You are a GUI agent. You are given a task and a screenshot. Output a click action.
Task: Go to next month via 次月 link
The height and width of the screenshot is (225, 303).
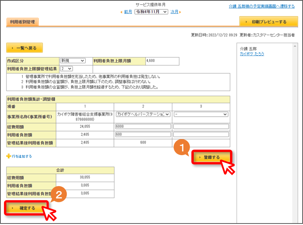[x=174, y=12]
